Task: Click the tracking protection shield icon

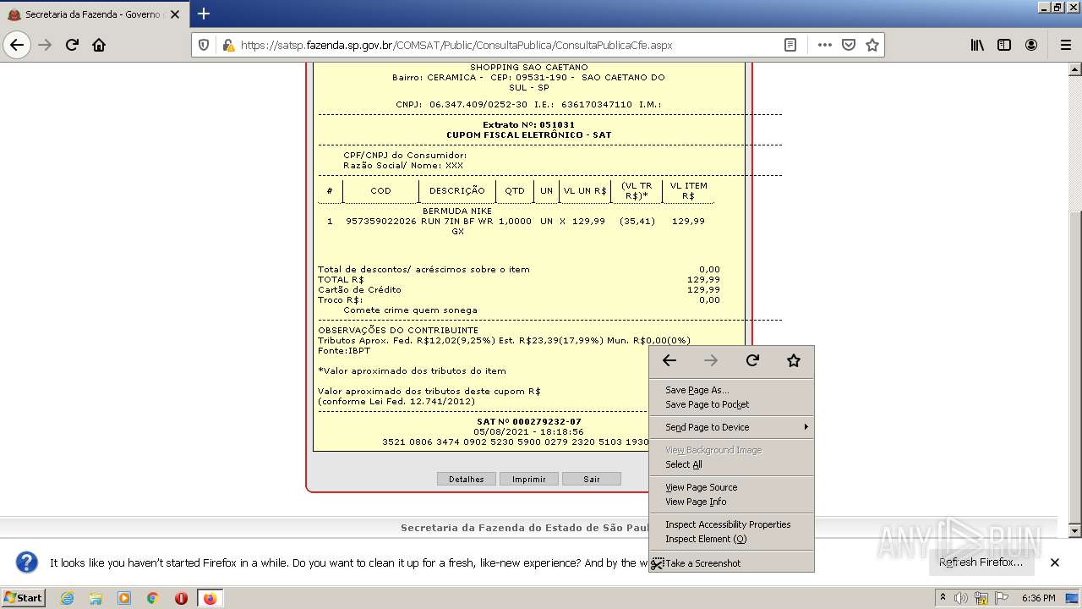Action: point(204,45)
